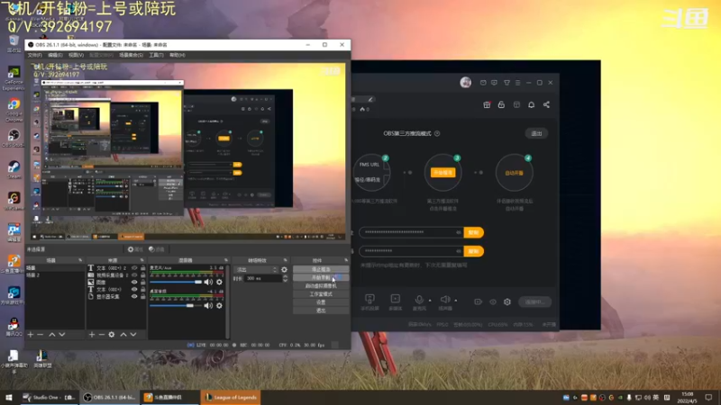Adjust the desktop audio volume slider
Image resolution: width=721 pixels, height=405 pixels.
pos(175,305)
